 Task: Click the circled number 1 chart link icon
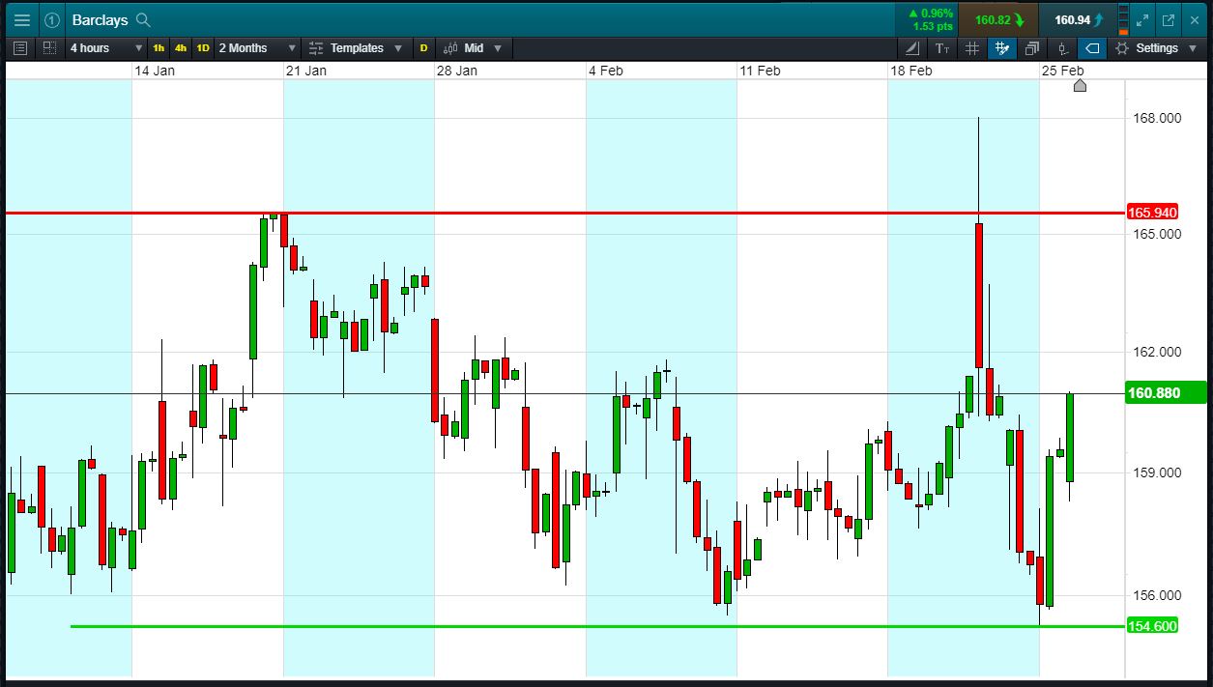point(52,19)
